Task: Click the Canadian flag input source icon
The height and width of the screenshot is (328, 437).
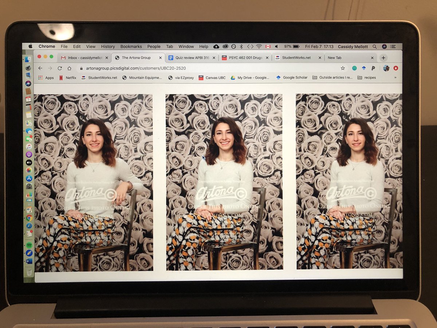Action: tap(268, 47)
